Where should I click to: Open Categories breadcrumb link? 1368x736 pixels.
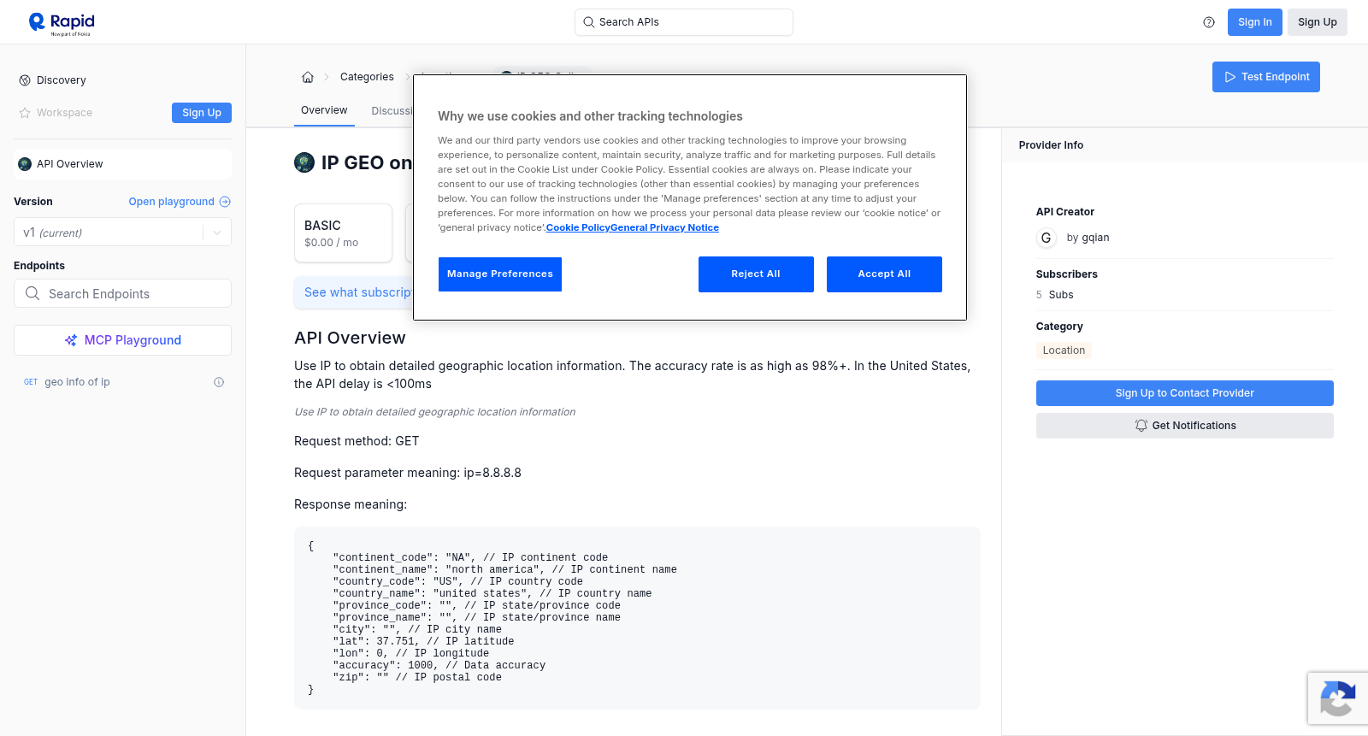(x=367, y=77)
